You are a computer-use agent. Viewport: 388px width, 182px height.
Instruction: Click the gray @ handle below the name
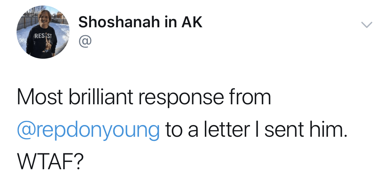click(85, 41)
